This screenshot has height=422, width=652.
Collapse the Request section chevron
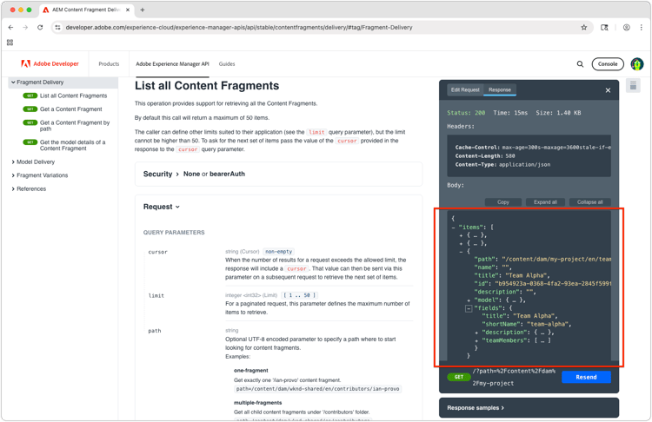(177, 207)
